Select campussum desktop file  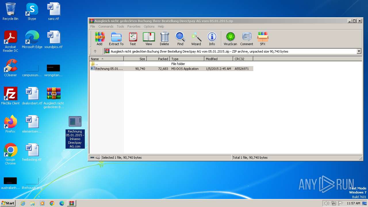pyautogui.click(x=32, y=70)
